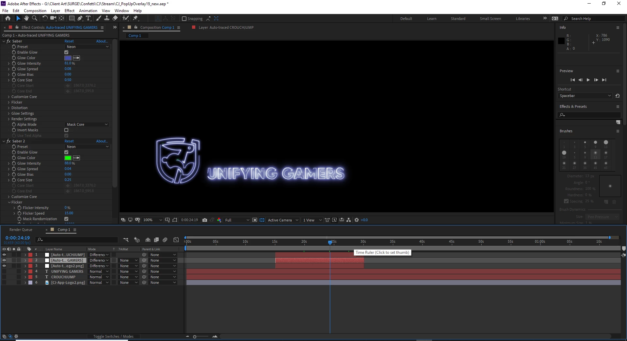The width and height of the screenshot is (627, 341).
Task: Select the Rotation tool
Action: point(45,18)
